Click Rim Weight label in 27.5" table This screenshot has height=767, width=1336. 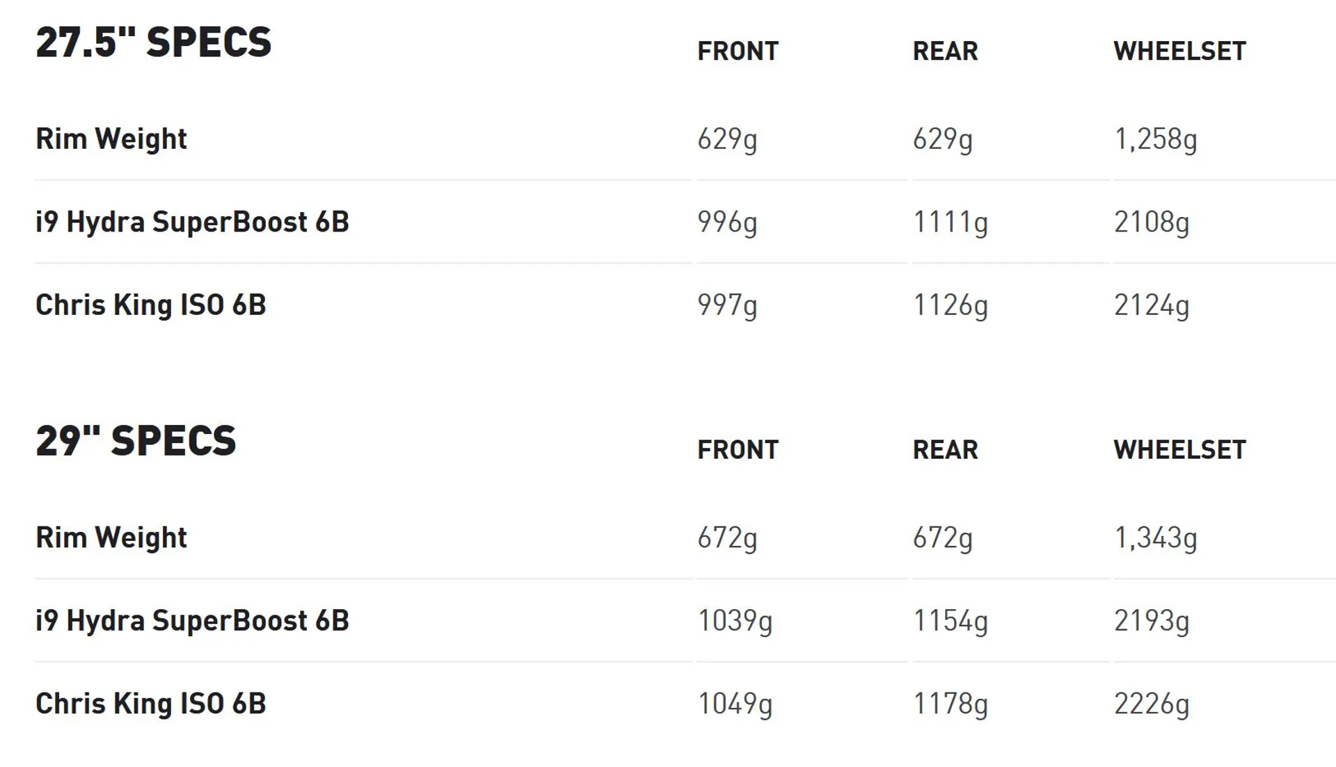coord(111,138)
